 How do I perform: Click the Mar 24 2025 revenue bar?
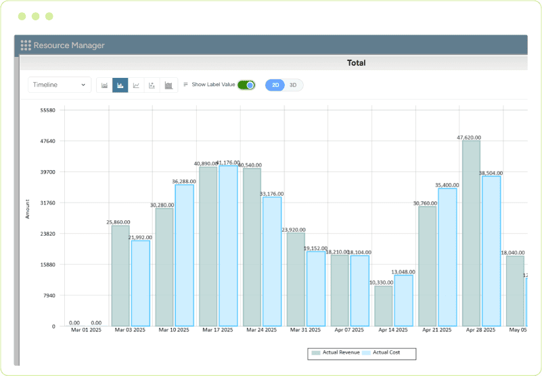(x=252, y=247)
